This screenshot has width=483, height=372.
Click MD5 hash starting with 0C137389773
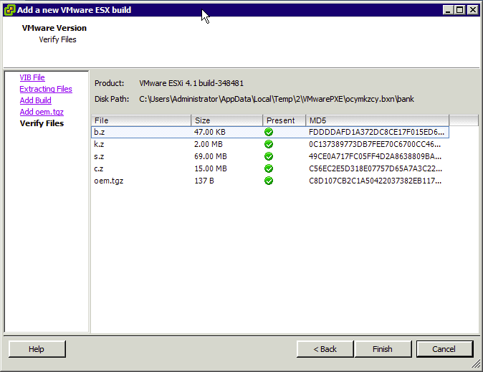click(375, 144)
